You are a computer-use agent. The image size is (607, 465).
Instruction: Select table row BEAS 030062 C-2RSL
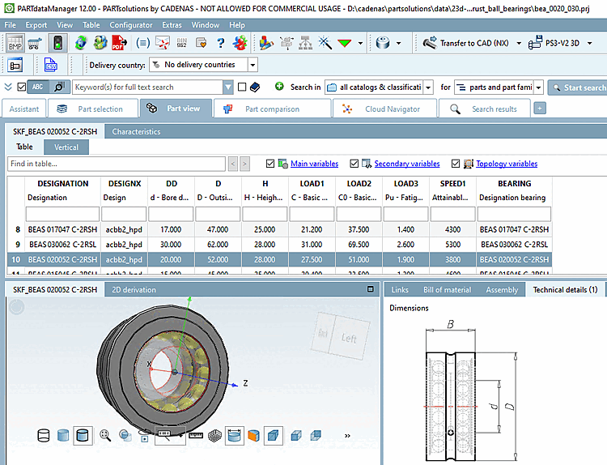point(63,245)
